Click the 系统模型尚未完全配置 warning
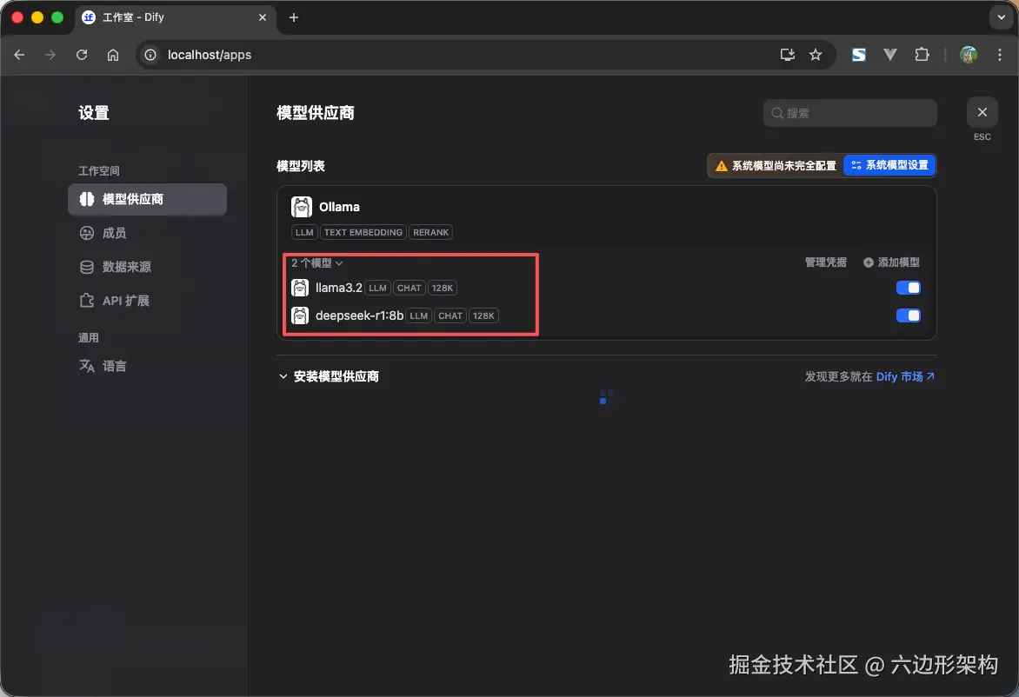Image resolution: width=1019 pixels, height=697 pixels. (x=776, y=166)
